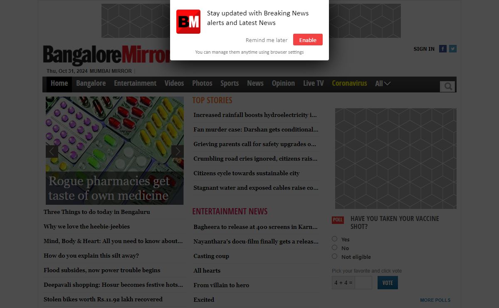The height and width of the screenshot is (308, 499).
Task: Open the Opinion nav item
Action: click(283, 83)
